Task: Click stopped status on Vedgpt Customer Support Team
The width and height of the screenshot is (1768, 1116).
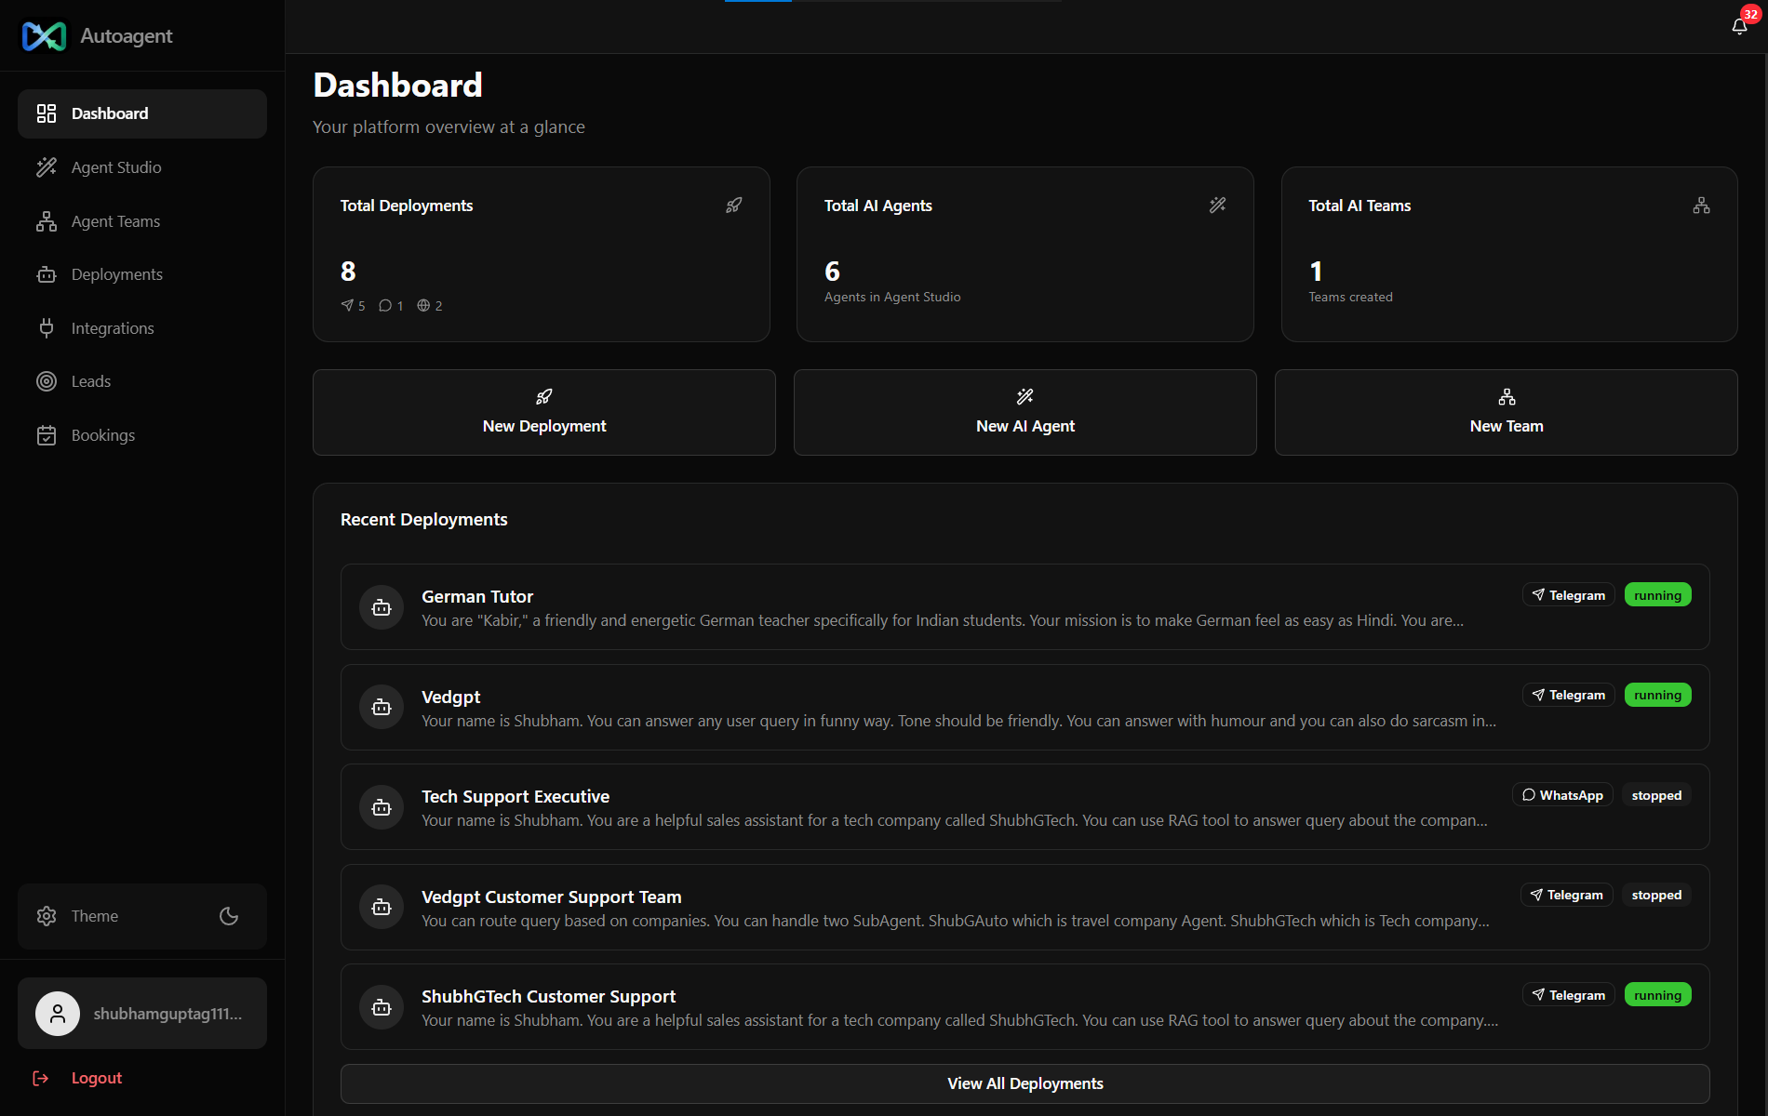Action: point(1657,895)
